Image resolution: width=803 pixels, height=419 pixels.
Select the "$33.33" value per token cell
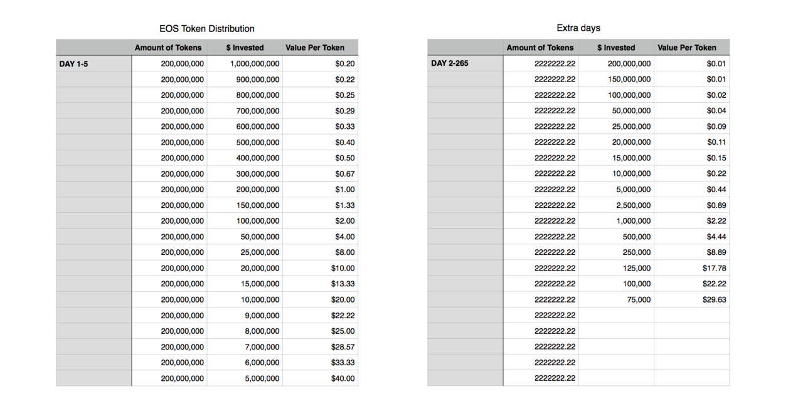tap(320, 363)
